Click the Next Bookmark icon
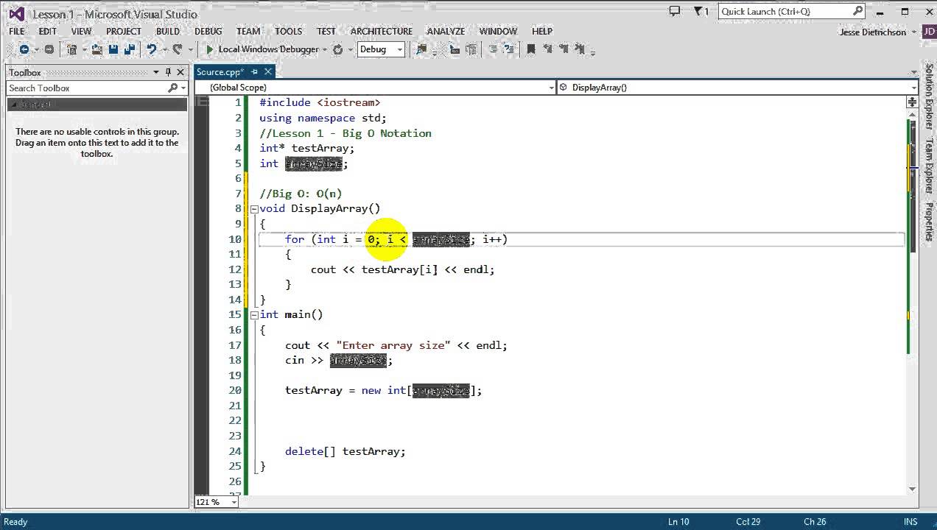 pyautogui.click(x=564, y=49)
